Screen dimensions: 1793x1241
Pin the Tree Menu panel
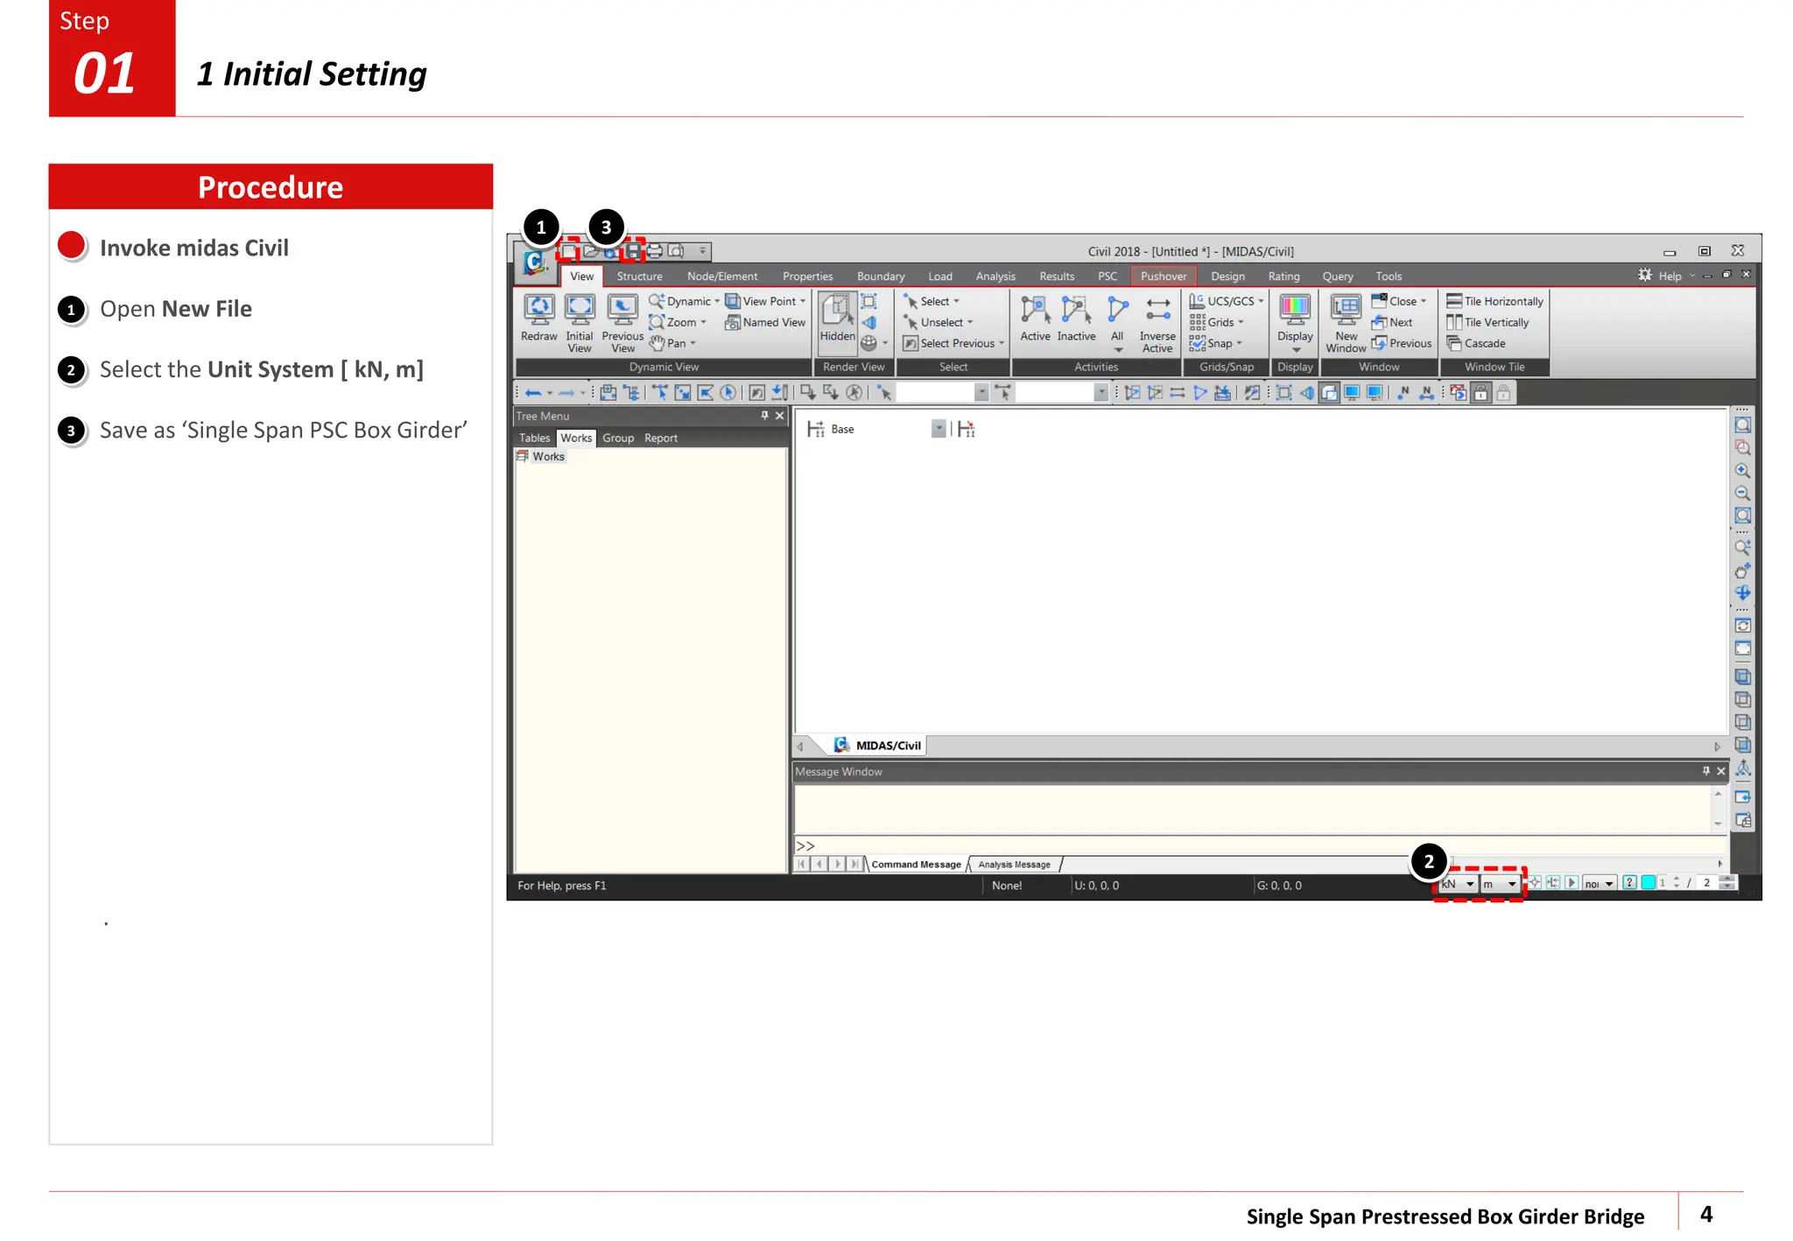point(764,416)
